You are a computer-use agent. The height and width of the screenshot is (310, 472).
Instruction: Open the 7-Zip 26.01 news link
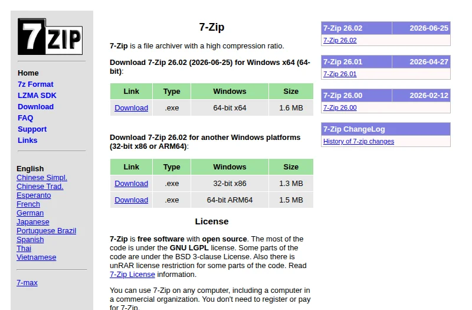pos(340,74)
